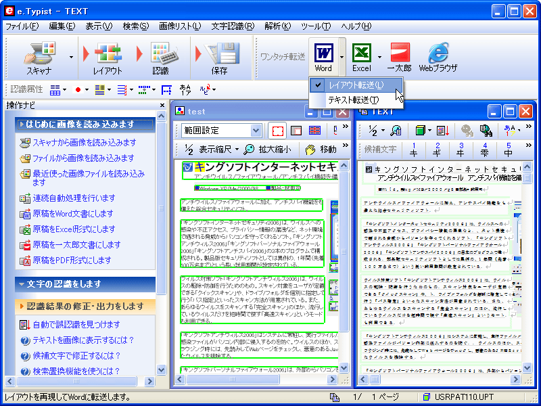Choose テキスト転送(T) menu option
541x406 pixels.
click(x=356, y=100)
